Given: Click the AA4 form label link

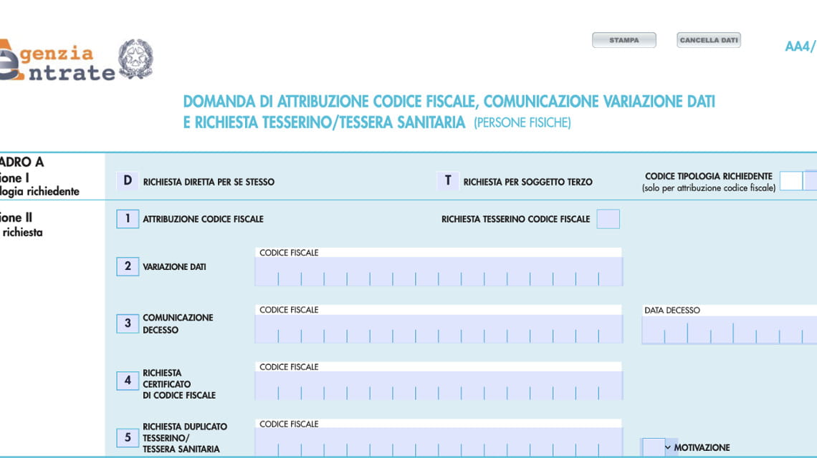Looking at the screenshot, I should coord(801,46).
